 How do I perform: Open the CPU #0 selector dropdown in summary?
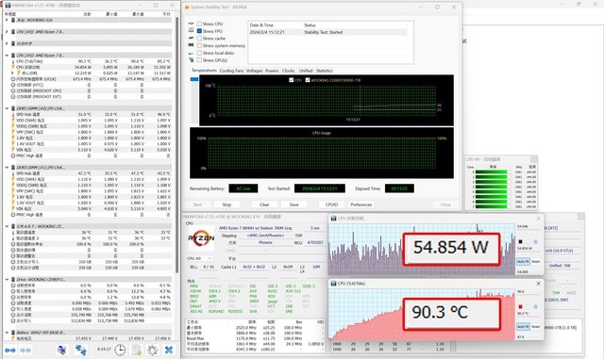199,258
